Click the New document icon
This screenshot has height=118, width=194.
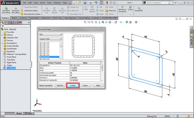click(x=74, y=3)
